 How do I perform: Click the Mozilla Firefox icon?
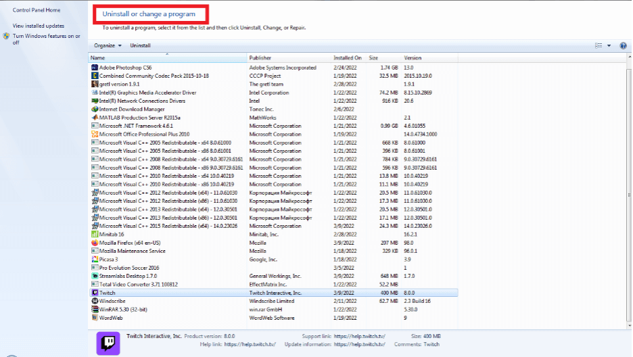[95, 243]
